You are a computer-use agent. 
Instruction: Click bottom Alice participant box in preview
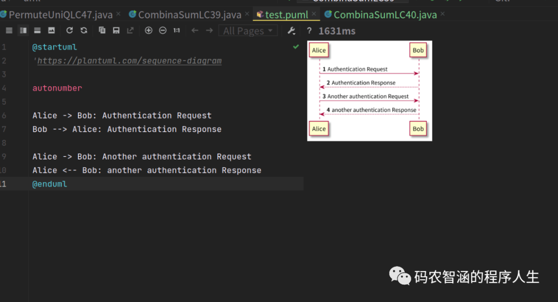319,129
